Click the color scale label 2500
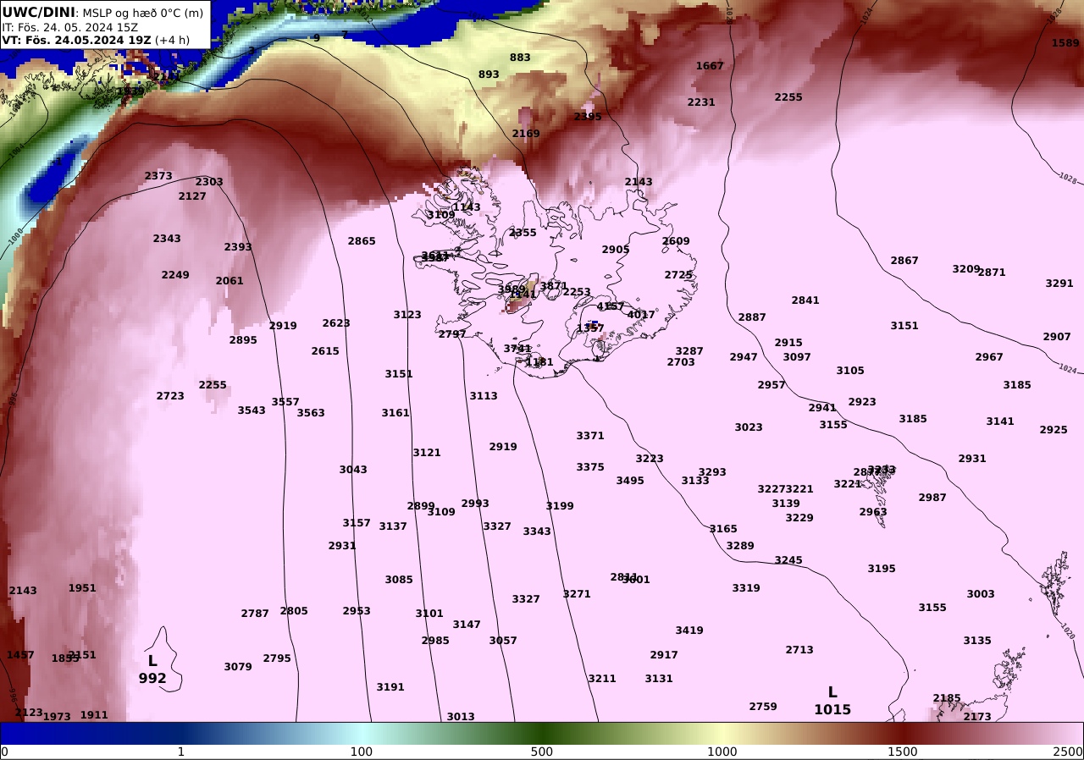Viewport: 1084px width, 760px height. (x=1069, y=752)
